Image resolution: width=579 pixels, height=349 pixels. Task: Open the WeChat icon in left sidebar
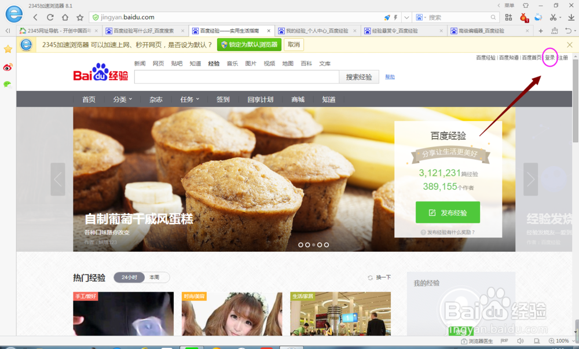tap(8, 84)
